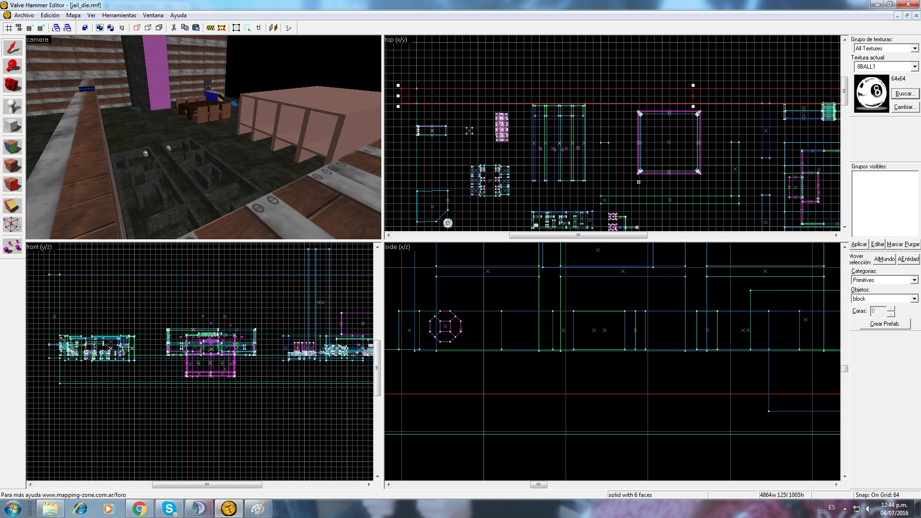The width and height of the screenshot is (921, 518).
Task: Toggle texture lock (tl) button
Action: click(x=259, y=28)
